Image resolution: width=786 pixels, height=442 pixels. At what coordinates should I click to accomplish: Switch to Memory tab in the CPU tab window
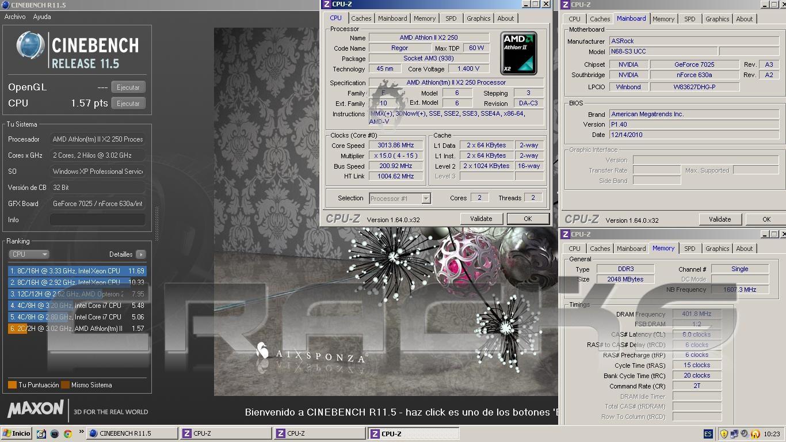[425, 18]
